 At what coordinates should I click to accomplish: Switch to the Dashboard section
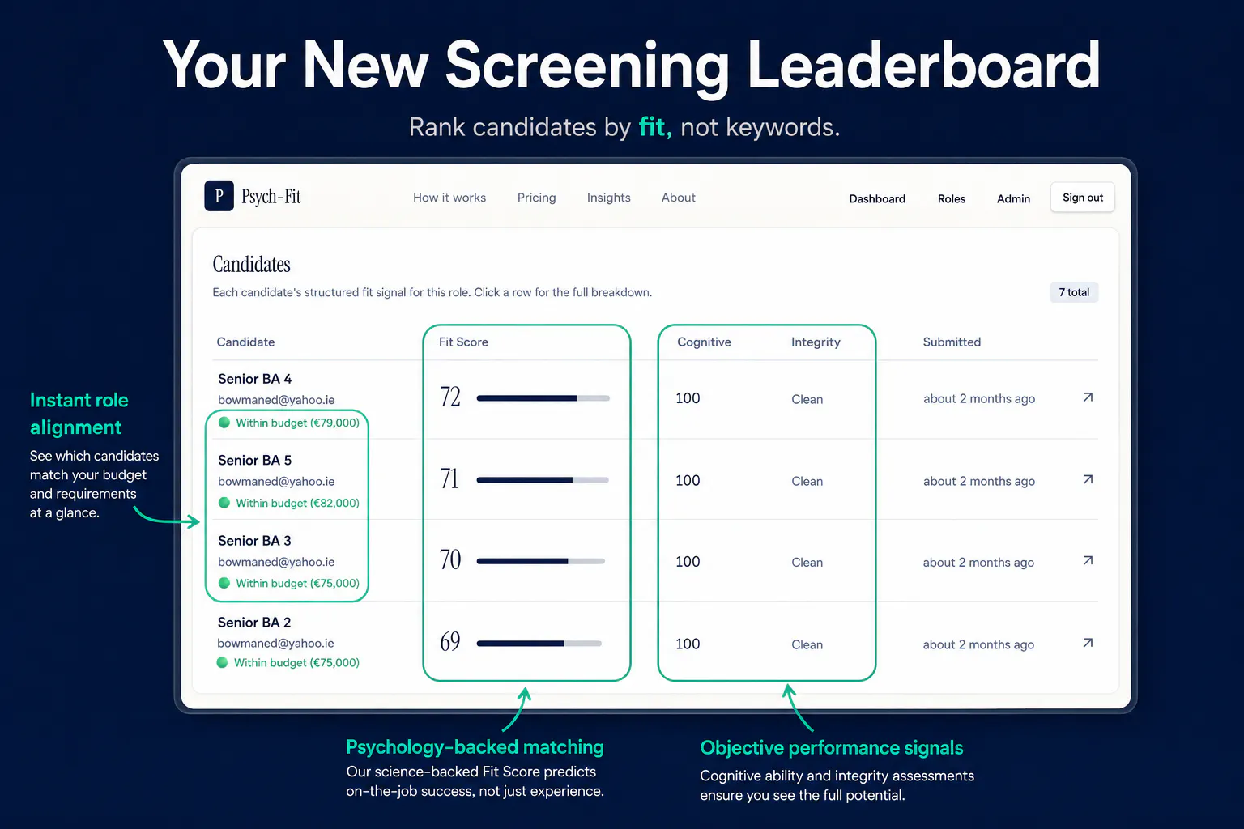coord(877,198)
